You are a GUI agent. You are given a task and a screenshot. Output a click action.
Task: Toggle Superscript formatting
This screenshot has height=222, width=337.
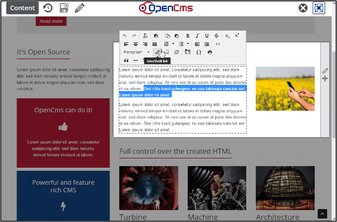point(237,36)
